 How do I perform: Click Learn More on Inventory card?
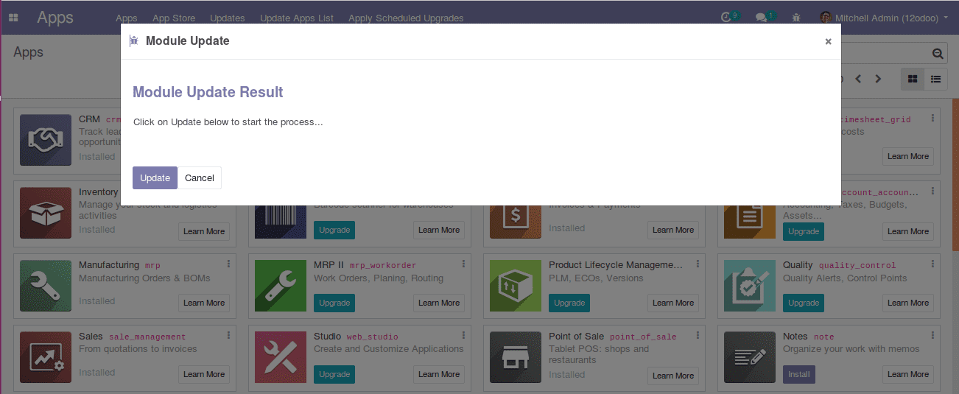pyautogui.click(x=204, y=231)
